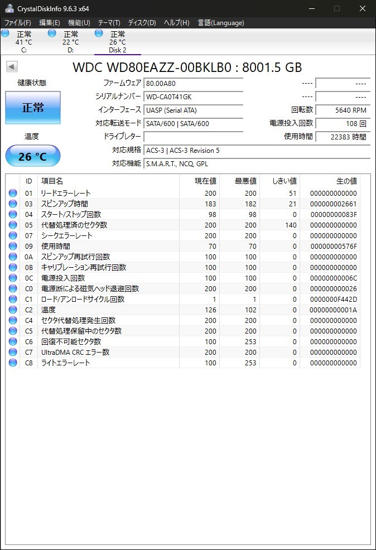Click the 現在値 column header
Screen dimensions: 376x550
click(x=200, y=181)
